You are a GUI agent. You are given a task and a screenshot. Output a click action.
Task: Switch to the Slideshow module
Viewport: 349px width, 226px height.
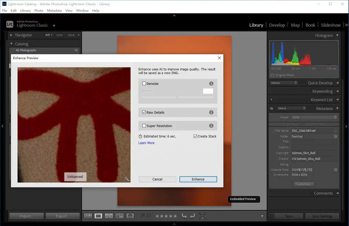pos(331,25)
